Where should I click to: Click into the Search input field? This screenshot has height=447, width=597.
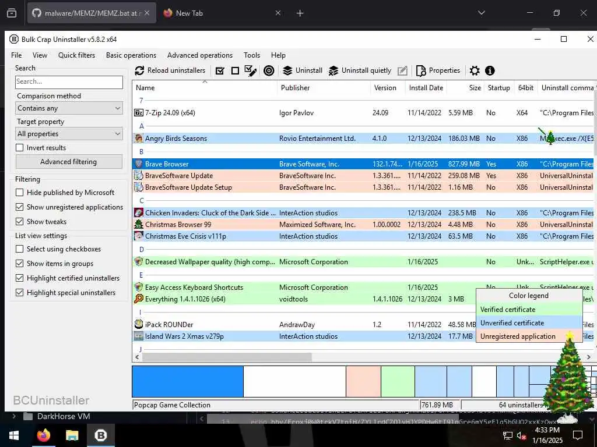(x=69, y=81)
